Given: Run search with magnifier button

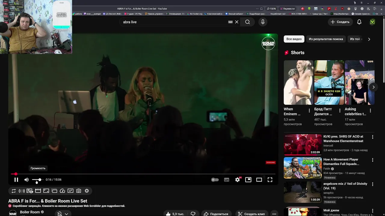Looking at the screenshot, I should (x=248, y=22).
